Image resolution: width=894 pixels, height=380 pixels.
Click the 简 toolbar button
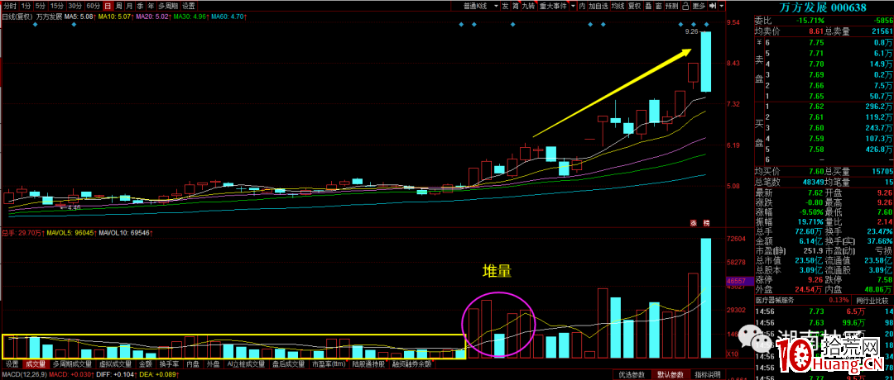(516, 7)
